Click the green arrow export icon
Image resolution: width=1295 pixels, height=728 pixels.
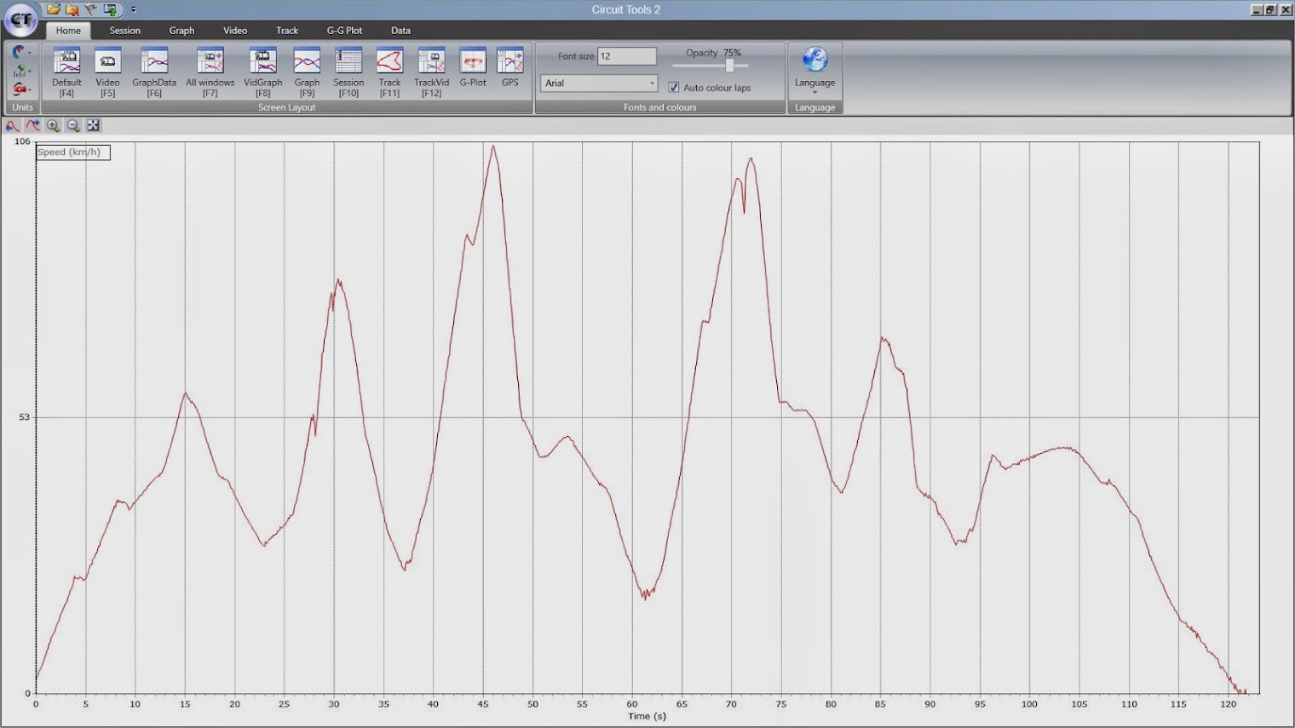(110, 9)
